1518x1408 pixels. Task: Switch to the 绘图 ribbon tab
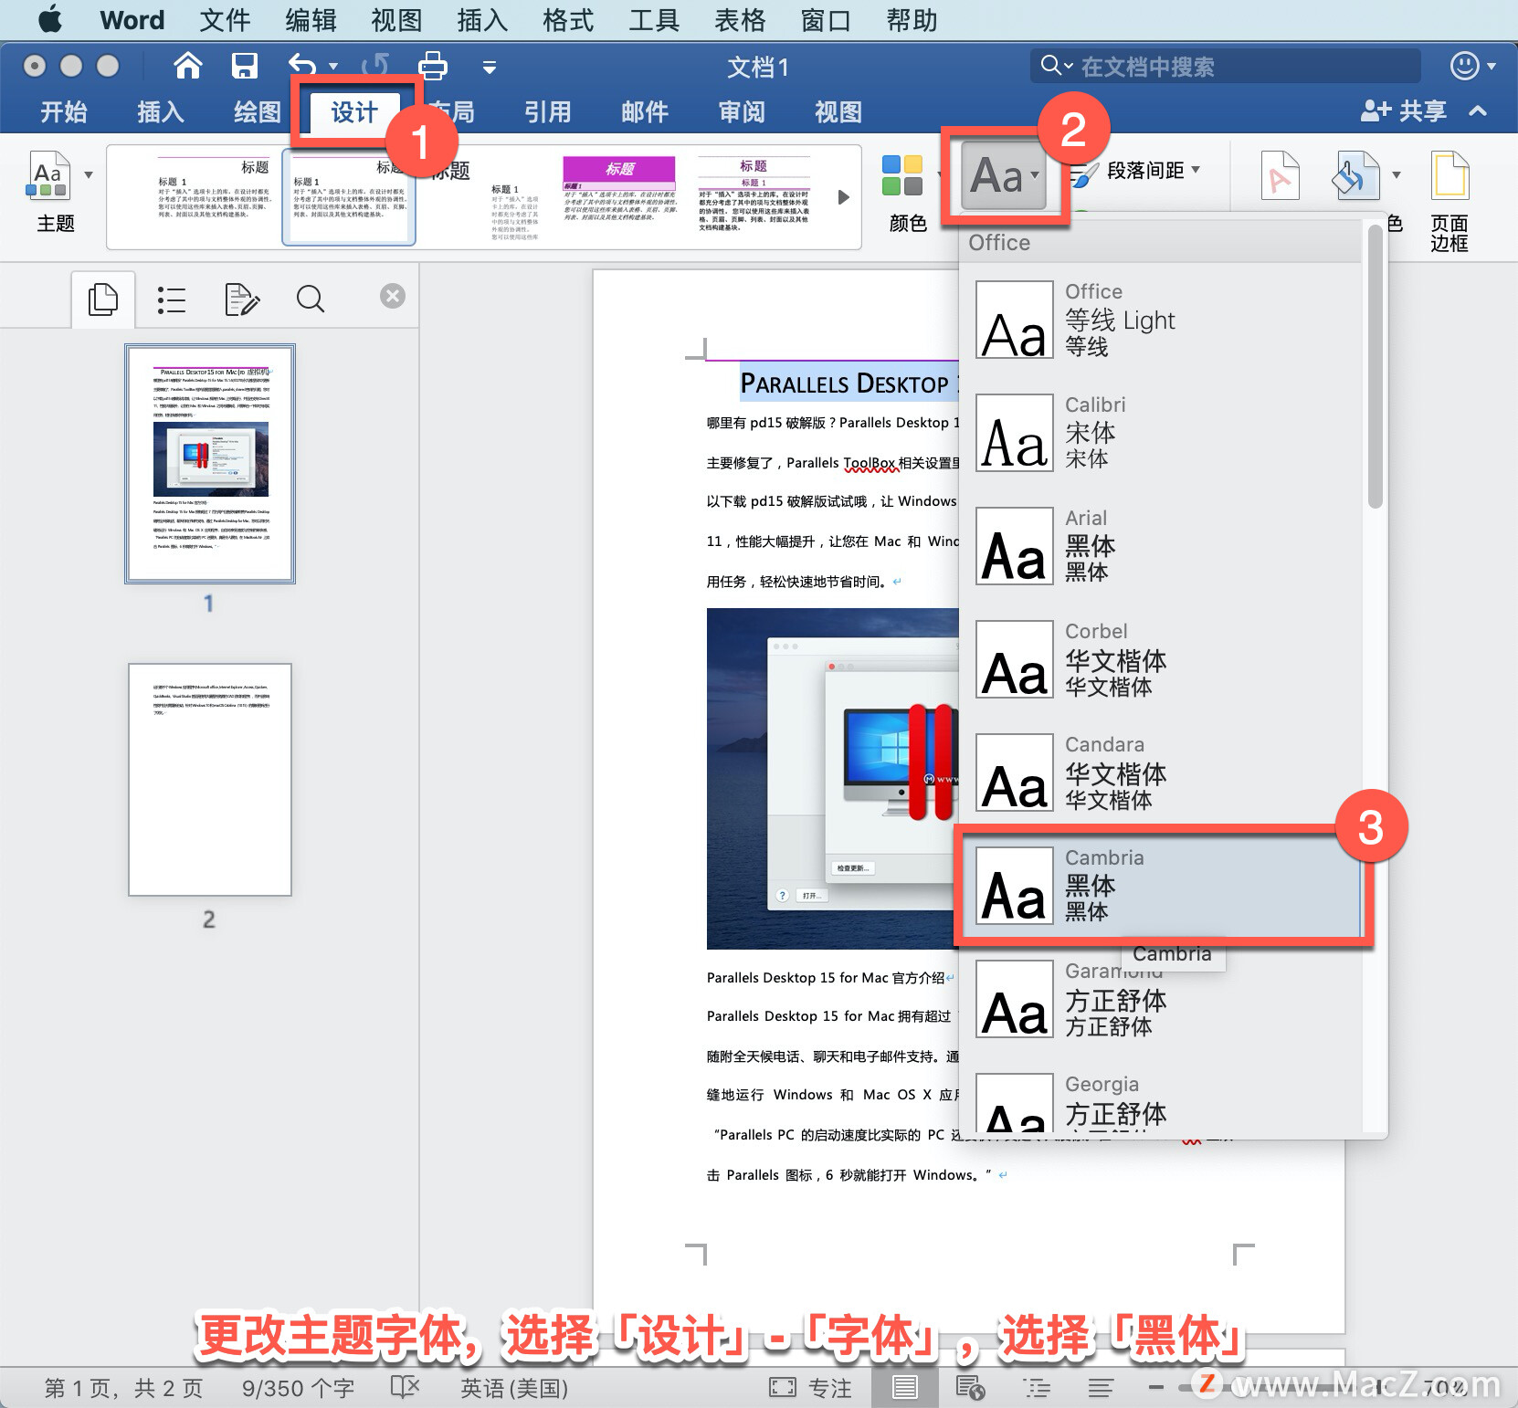tap(258, 112)
